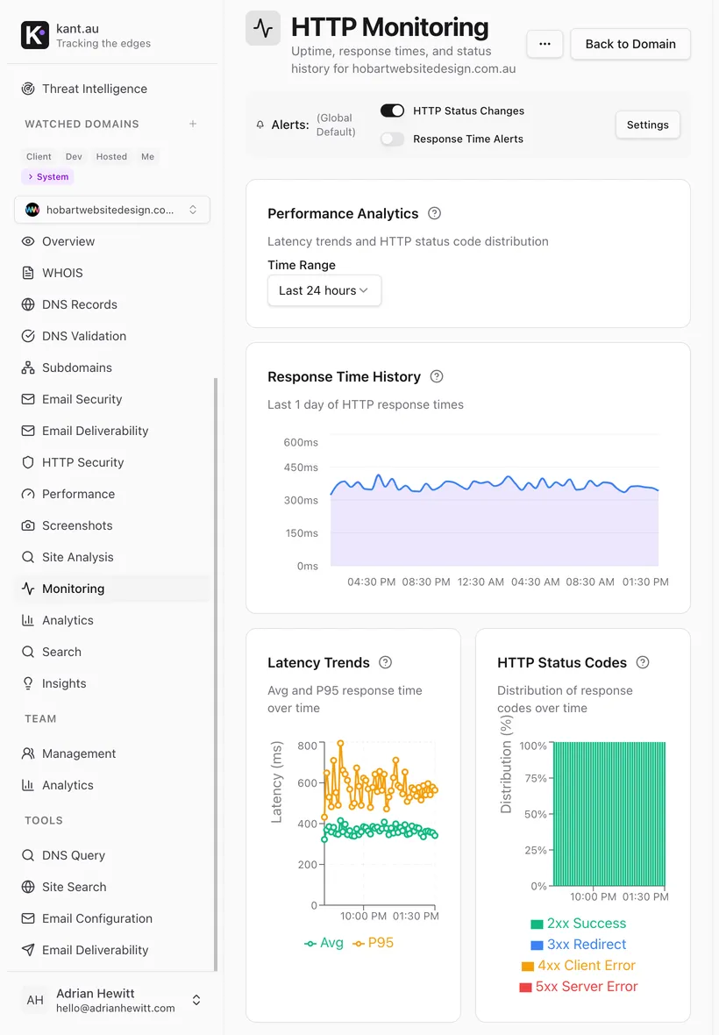Enable the Response Time Alerts toggle
Screen dimensions: 719x1035
tap(393, 139)
